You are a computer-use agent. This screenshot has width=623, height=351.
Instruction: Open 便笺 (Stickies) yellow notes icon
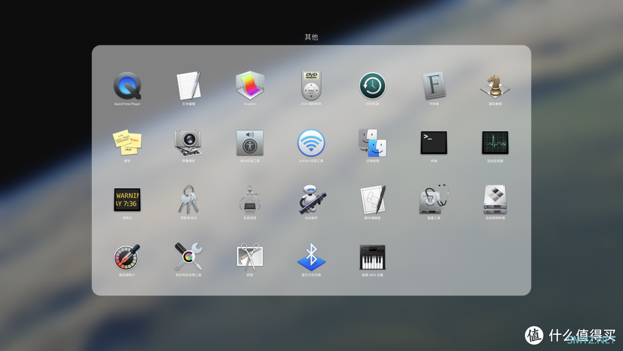[x=127, y=143]
